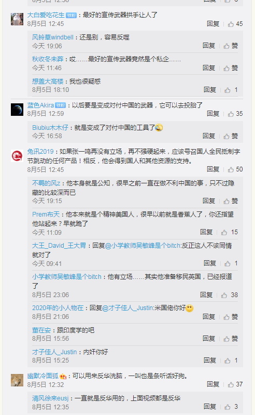Open 幽默冷面狐's fox avatar
The image size is (255, 415).
coord(17,380)
